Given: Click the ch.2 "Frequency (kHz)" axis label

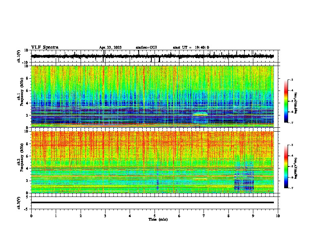Looking at the screenshot, I should (22, 157).
